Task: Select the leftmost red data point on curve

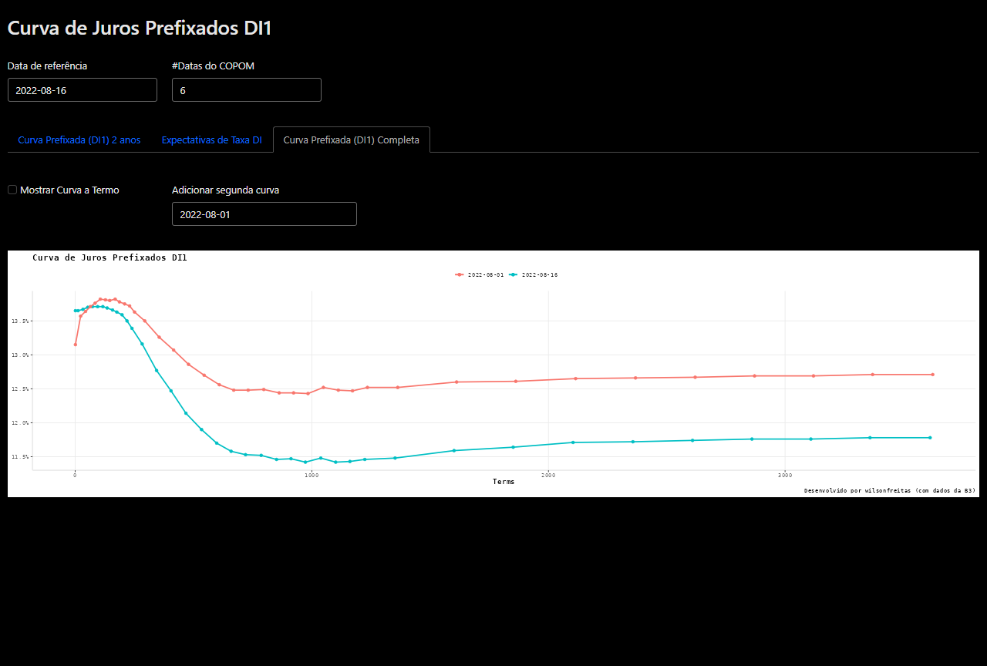Action: (x=75, y=345)
